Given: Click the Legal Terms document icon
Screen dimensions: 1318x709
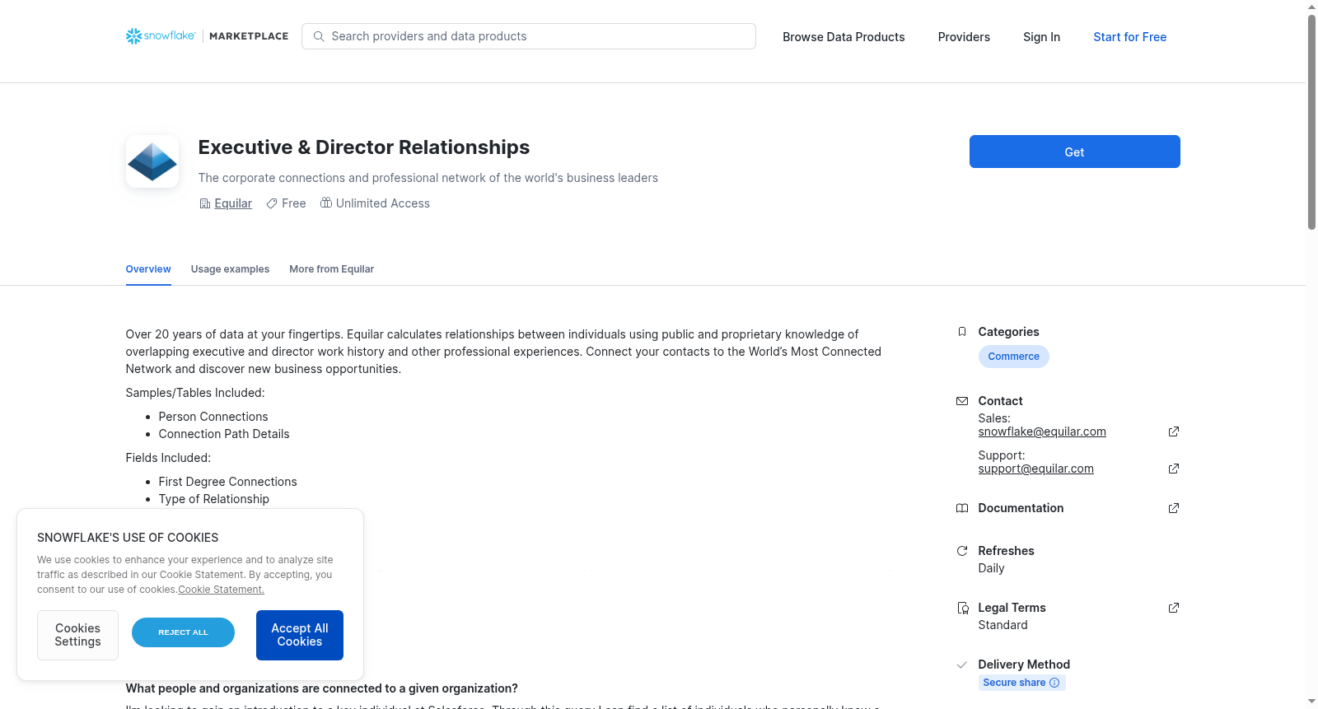Looking at the screenshot, I should 962,608.
